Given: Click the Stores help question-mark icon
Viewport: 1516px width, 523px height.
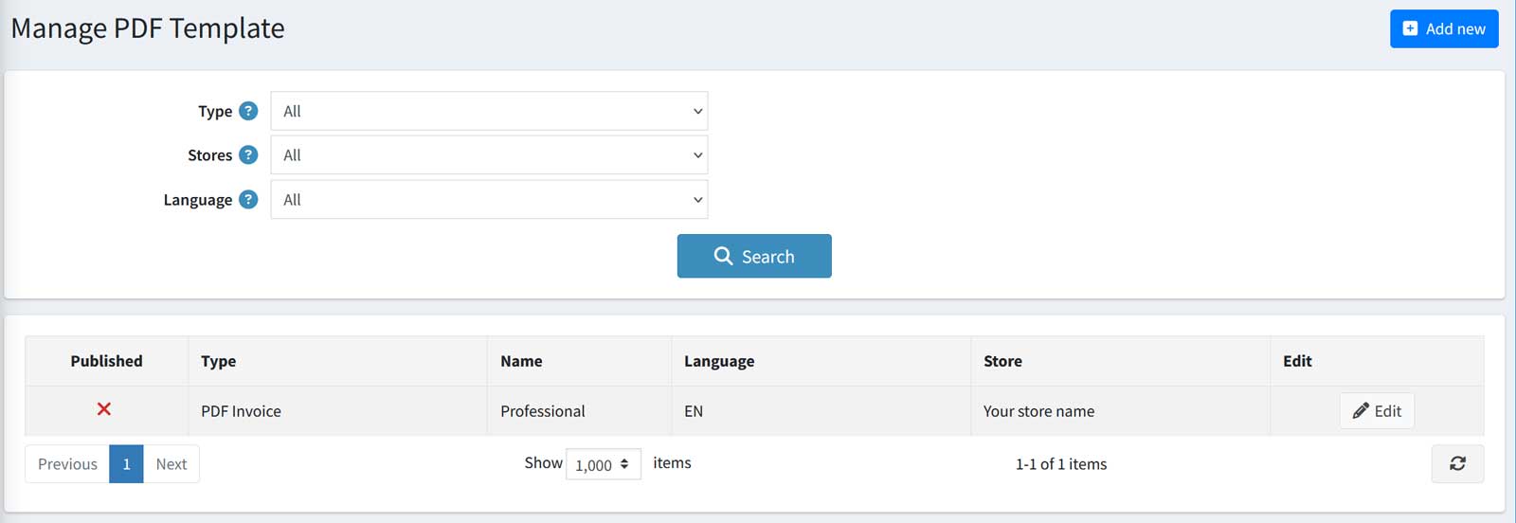Looking at the screenshot, I should pos(248,154).
